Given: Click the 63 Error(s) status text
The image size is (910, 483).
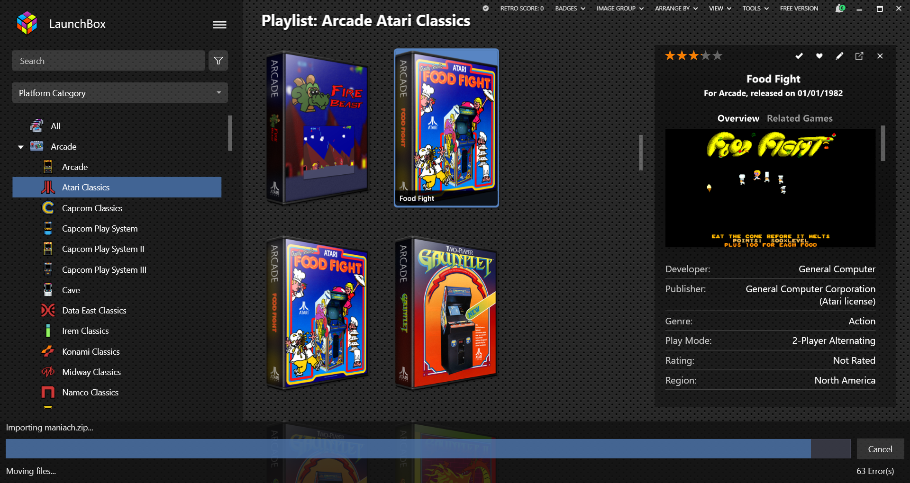Looking at the screenshot, I should tap(875, 471).
